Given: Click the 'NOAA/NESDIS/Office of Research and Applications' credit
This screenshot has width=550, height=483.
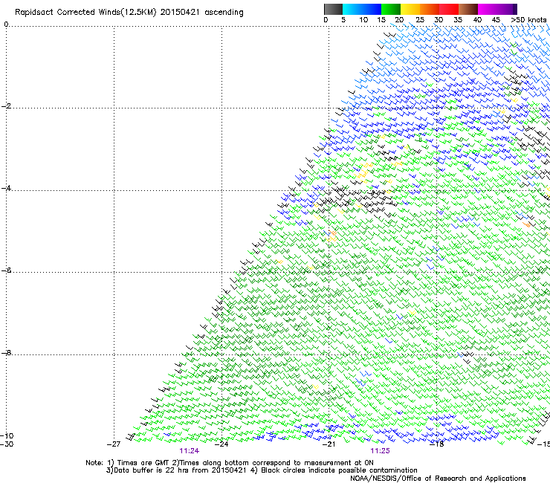Looking at the screenshot, I should 438,479.
